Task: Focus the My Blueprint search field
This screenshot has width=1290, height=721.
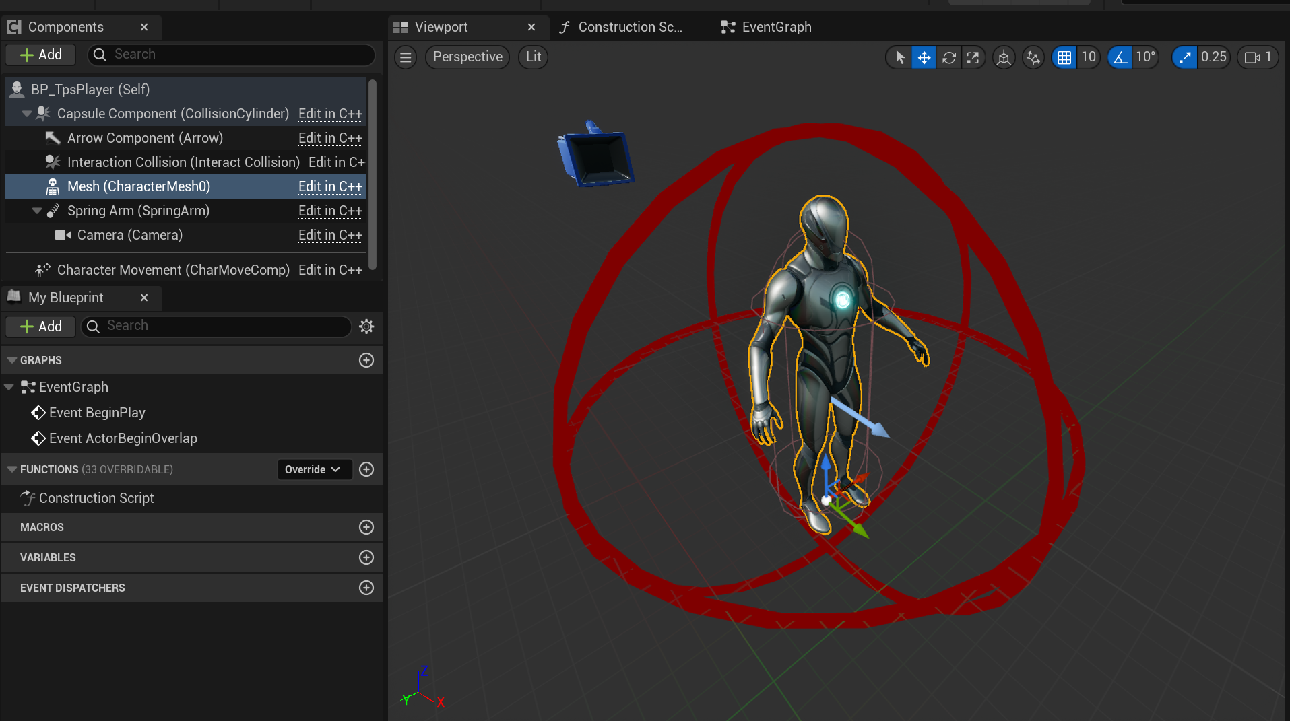Action: click(x=216, y=326)
